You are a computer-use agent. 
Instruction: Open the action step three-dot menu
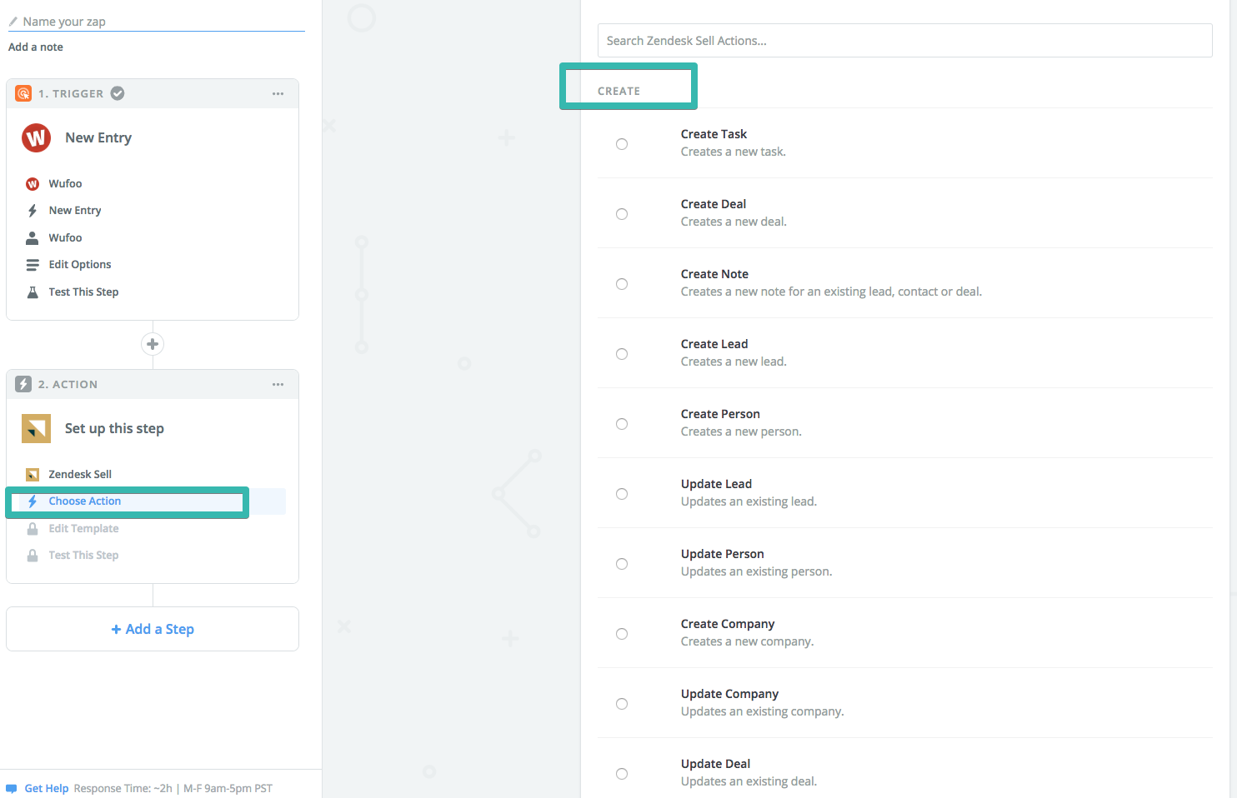[278, 384]
